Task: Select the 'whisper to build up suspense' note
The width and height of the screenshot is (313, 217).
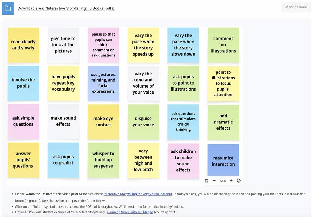Action: coord(103,160)
